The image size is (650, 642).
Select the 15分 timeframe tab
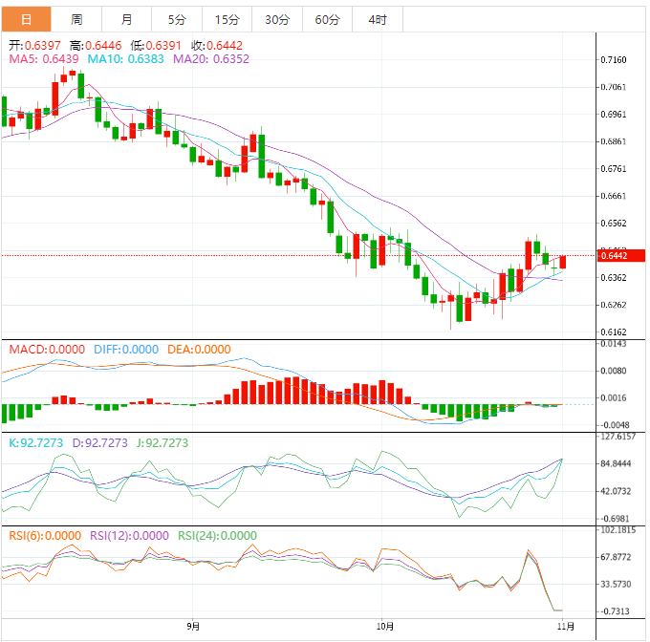(x=227, y=19)
